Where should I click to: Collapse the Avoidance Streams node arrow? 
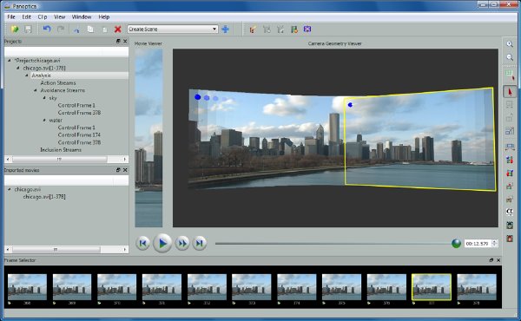(36, 90)
